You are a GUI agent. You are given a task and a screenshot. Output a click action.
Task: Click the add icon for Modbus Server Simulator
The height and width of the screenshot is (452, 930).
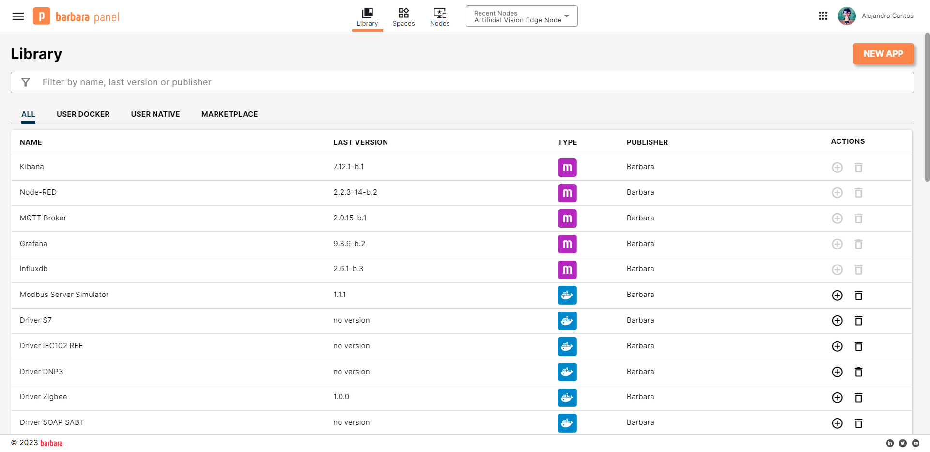tap(837, 296)
